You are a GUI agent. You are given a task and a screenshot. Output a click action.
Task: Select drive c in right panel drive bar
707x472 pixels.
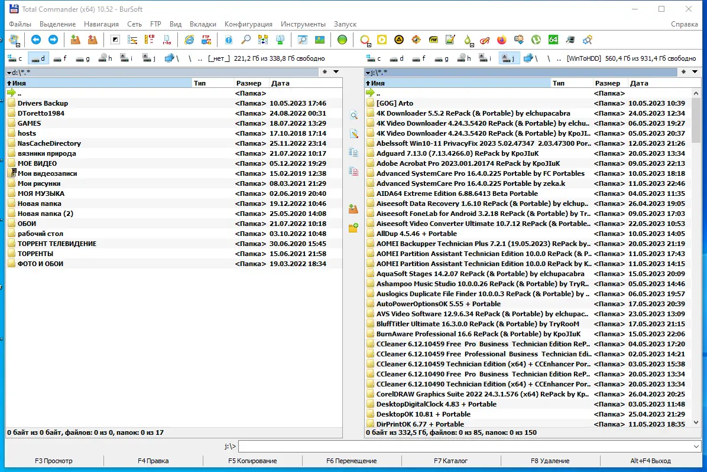tap(374, 58)
